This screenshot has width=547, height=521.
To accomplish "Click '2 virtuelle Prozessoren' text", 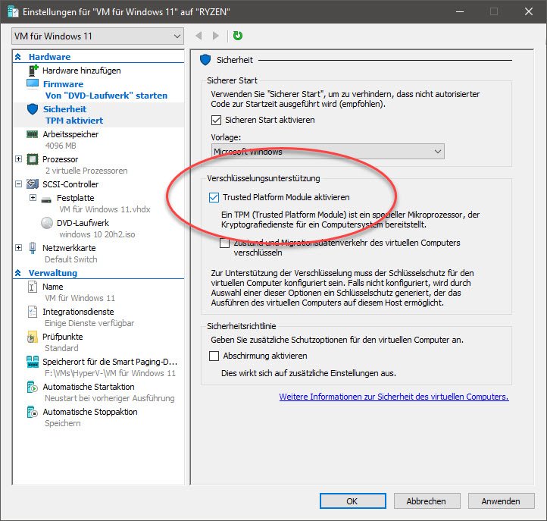I will coord(86,171).
